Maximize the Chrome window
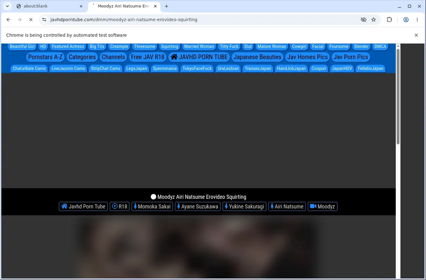The height and width of the screenshot is (280, 426). 409,6
